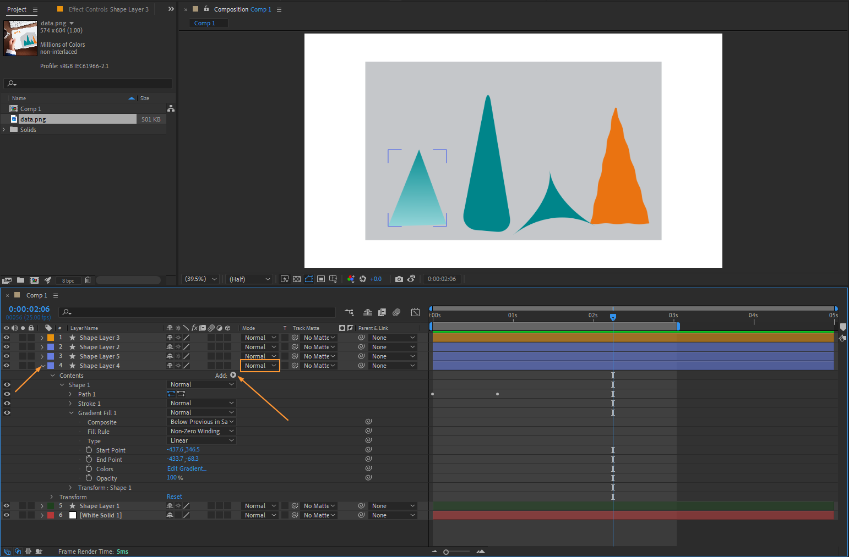The image size is (849, 557).
Task: Toggle Start Point stopwatch keyframing
Action: 89,450
